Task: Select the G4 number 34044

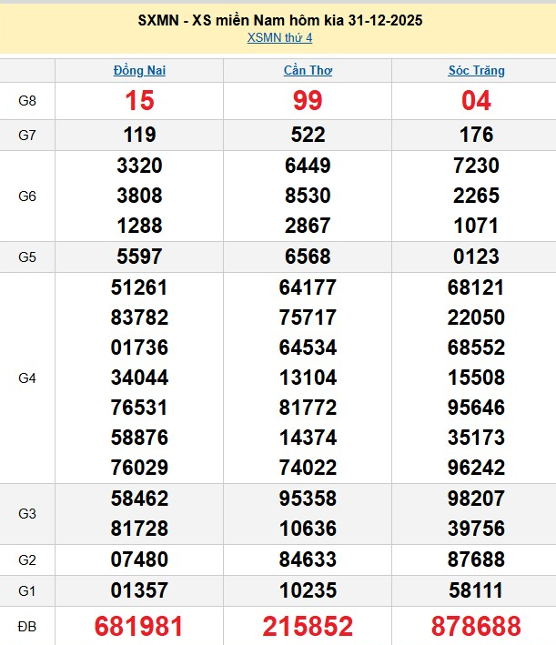Action: point(139,378)
